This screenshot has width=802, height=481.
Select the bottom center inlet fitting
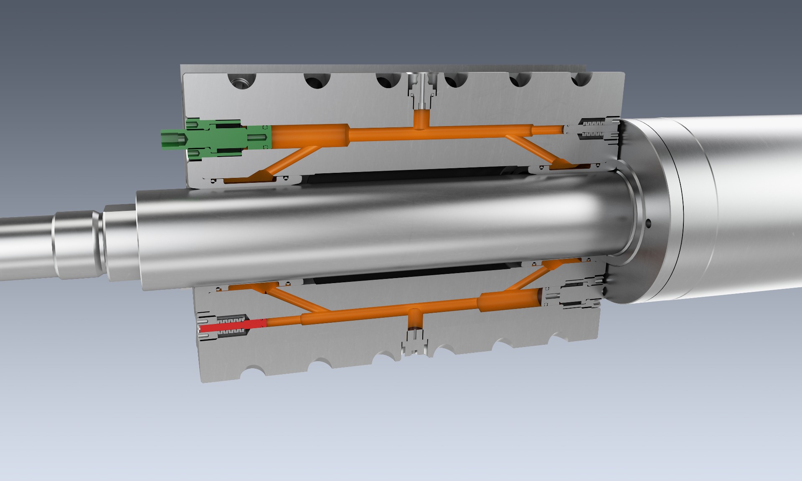415,343
